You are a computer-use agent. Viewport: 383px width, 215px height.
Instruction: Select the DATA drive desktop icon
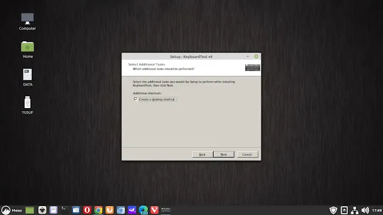pyautogui.click(x=28, y=78)
